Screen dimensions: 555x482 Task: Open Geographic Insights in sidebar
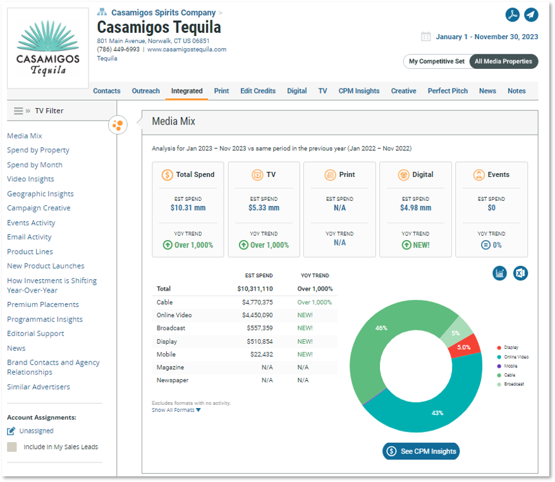tap(40, 194)
